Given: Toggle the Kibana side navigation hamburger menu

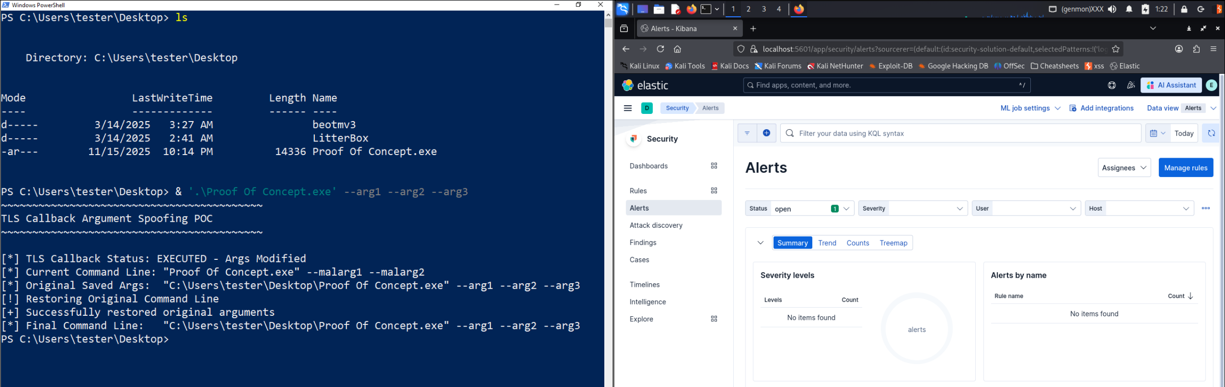Looking at the screenshot, I should click(628, 108).
